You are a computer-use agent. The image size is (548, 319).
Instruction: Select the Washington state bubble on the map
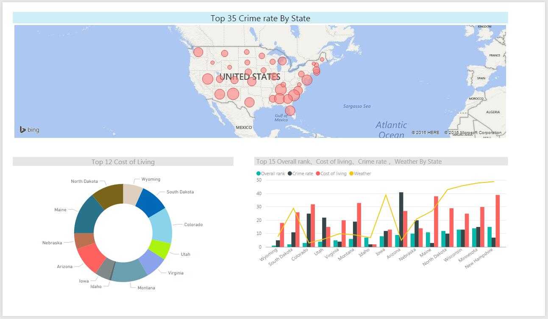point(198,52)
